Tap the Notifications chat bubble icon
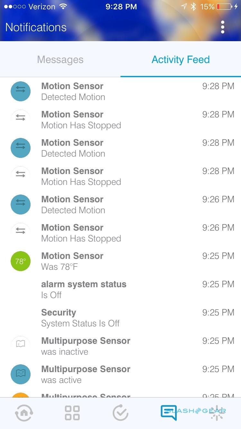 pyautogui.click(x=169, y=413)
